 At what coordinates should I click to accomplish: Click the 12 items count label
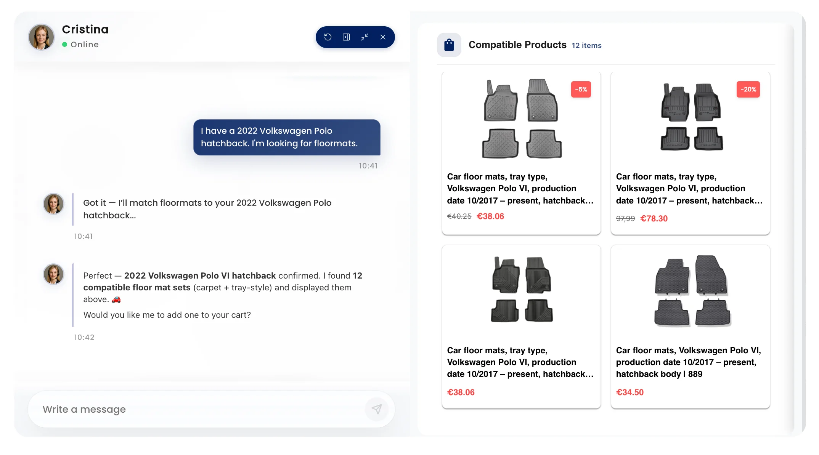[x=586, y=45]
